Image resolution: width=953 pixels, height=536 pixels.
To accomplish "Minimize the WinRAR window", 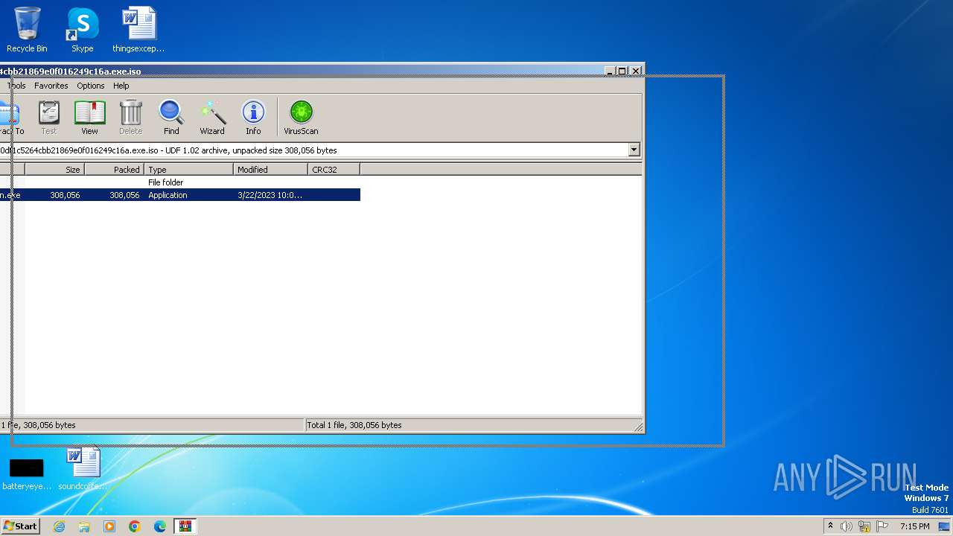I will (x=610, y=71).
